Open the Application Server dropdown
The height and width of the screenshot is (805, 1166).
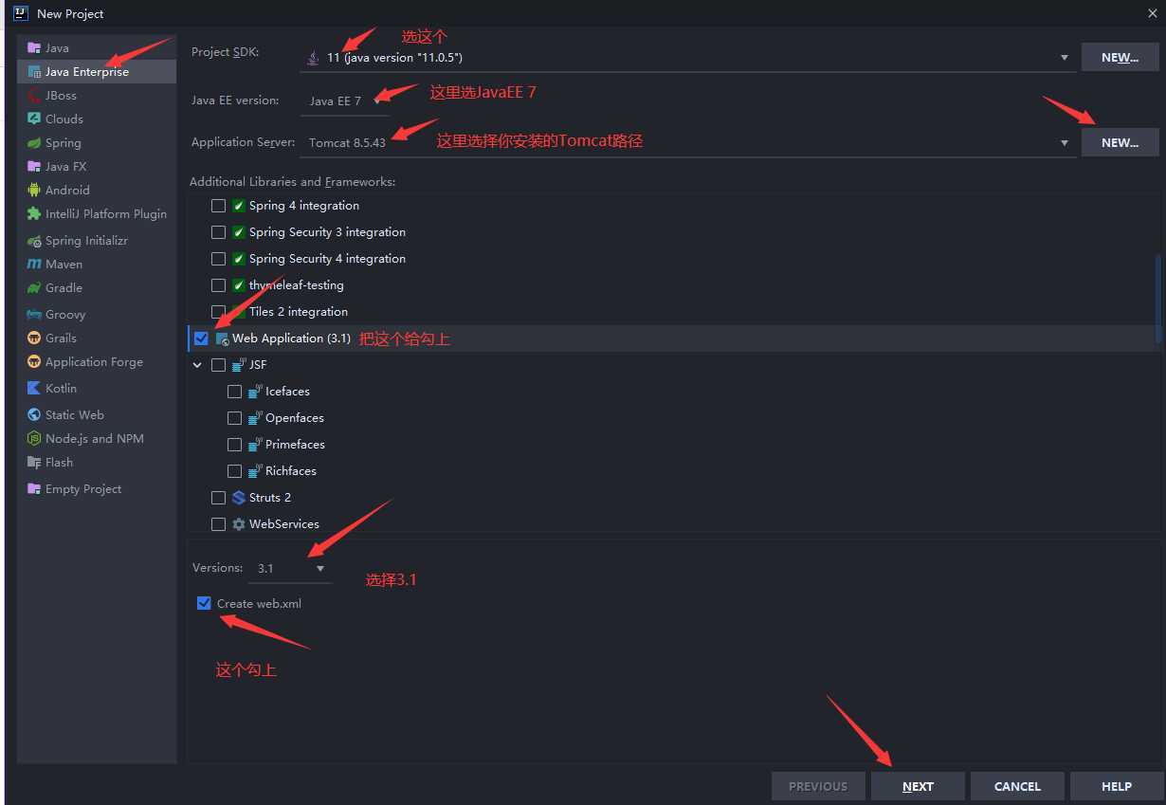[688, 142]
